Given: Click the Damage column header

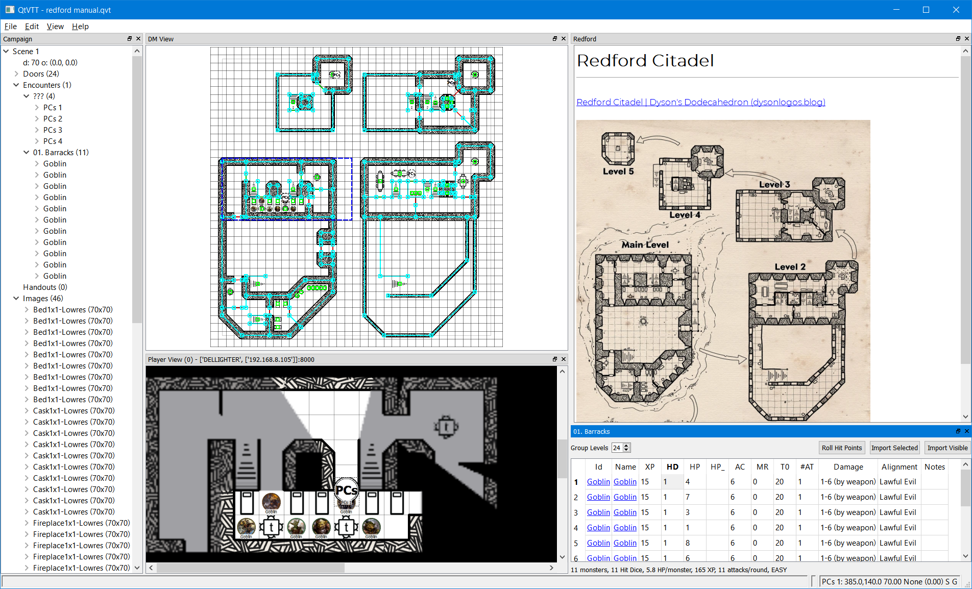Looking at the screenshot, I should (848, 467).
